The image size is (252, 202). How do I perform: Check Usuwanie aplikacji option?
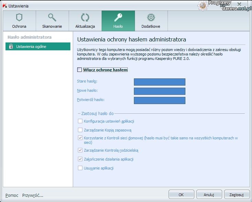(x=80, y=168)
